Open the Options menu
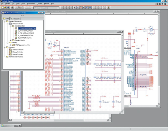This screenshot has height=131, width=168. click(x=39, y=4)
